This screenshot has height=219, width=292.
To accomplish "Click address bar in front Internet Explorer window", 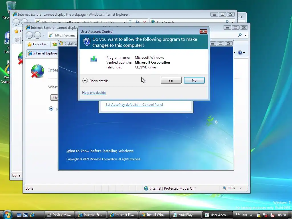I will point(63,35).
